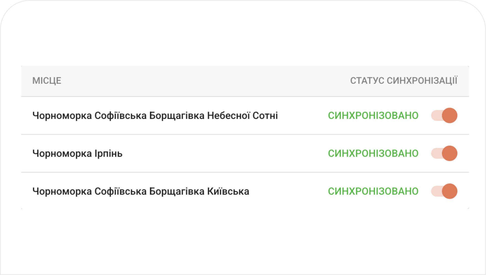The height and width of the screenshot is (275, 486).
Task: Click СИНХРОНІЗОВАНО status in the Київська row
Action: [373, 192]
